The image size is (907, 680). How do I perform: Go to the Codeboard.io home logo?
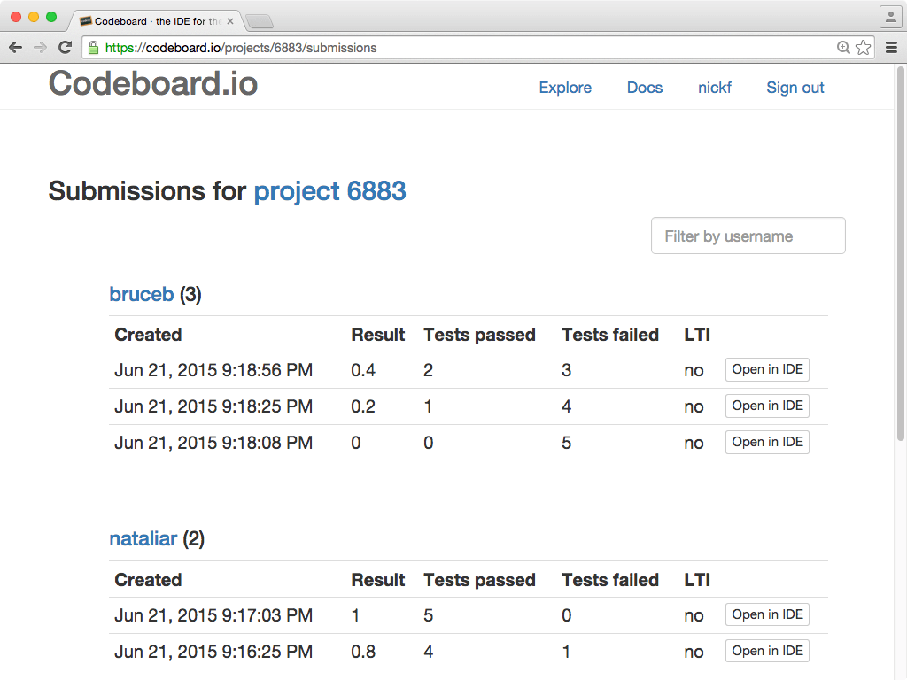[x=153, y=83]
